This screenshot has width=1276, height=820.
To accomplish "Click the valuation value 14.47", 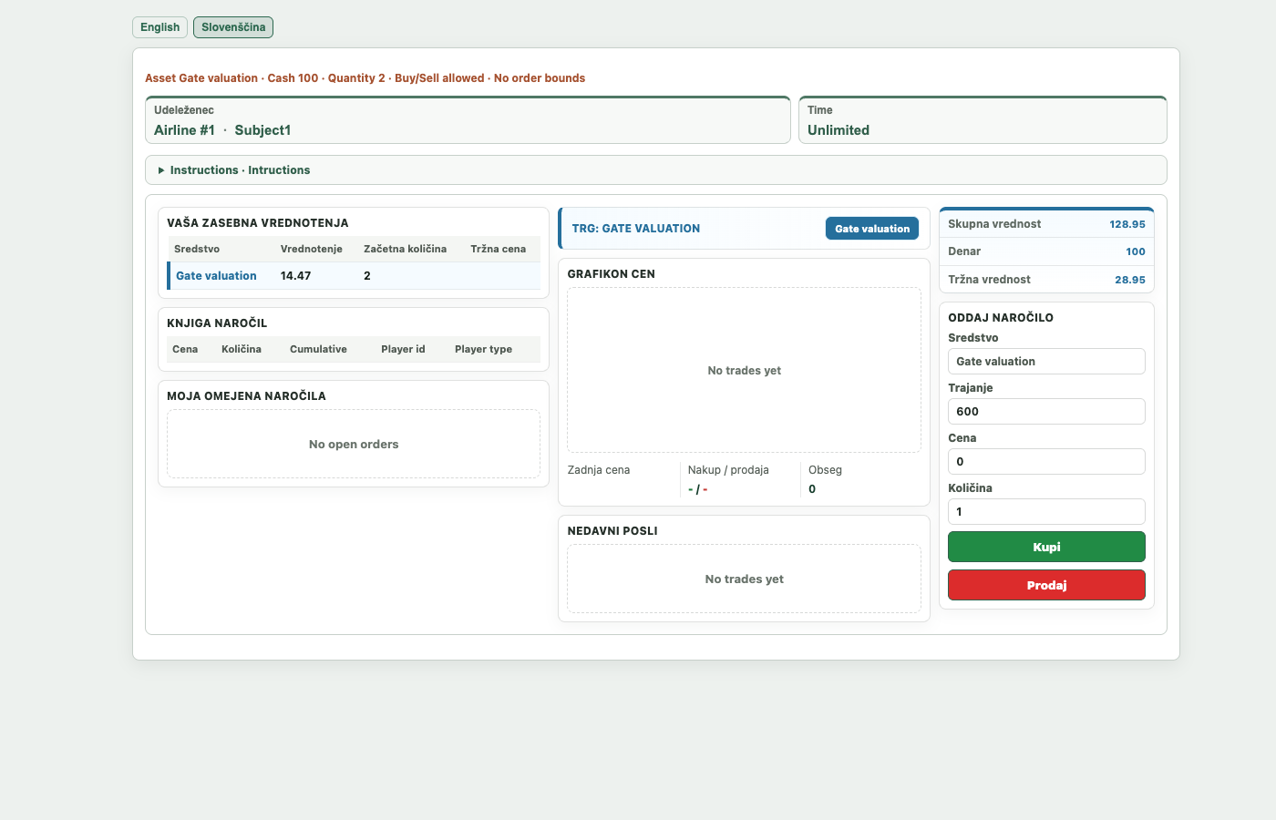I will coord(295,276).
